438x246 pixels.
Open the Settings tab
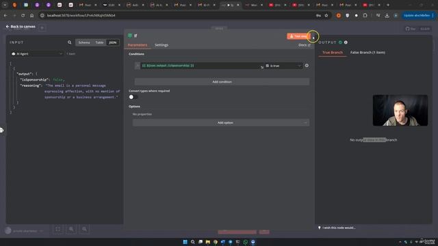162,45
